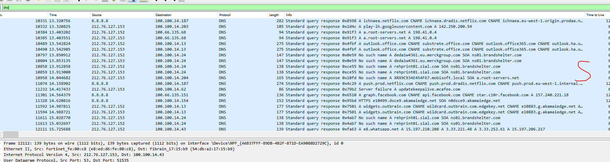Select packet 10858 rehprint01.sial.com response

[x=305, y=66]
